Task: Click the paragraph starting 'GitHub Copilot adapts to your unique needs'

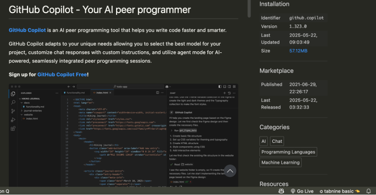Action: (116, 52)
